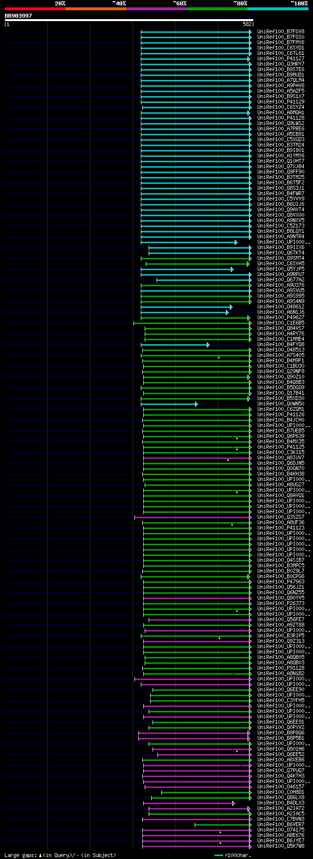Open the UniRef100_Q7PUQ7 entry
This screenshot has height=859, width=313.
[x=281, y=771]
